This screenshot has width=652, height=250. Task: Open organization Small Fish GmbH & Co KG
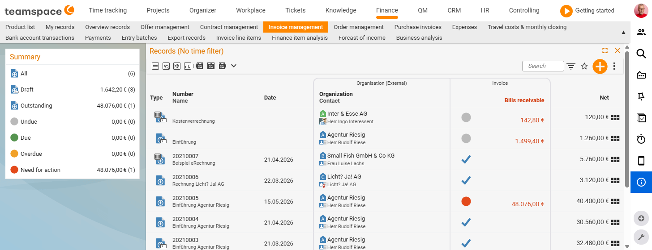361,156
